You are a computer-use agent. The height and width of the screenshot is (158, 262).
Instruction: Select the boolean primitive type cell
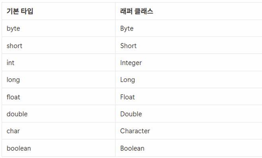[x=58, y=148]
